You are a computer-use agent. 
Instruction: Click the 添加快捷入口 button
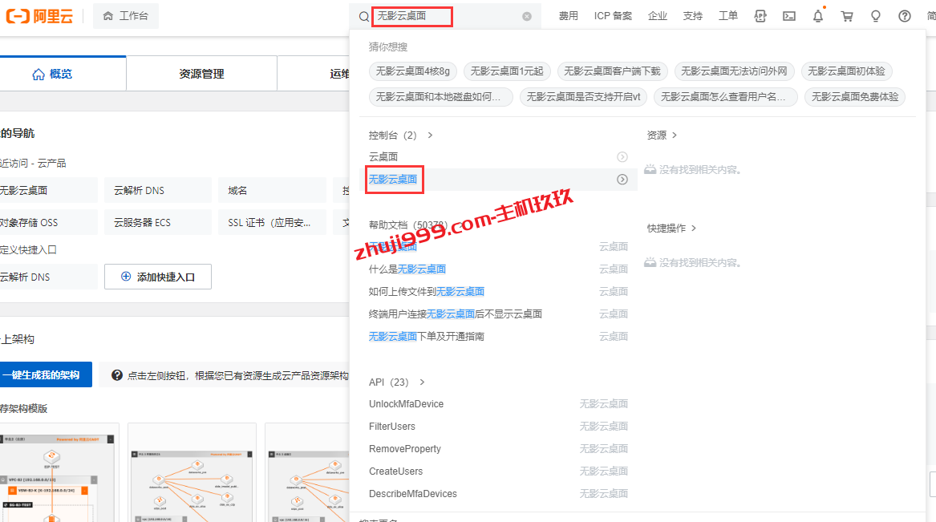coord(157,277)
